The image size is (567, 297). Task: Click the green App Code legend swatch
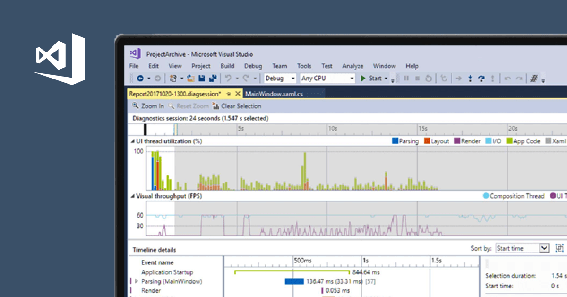pos(509,141)
